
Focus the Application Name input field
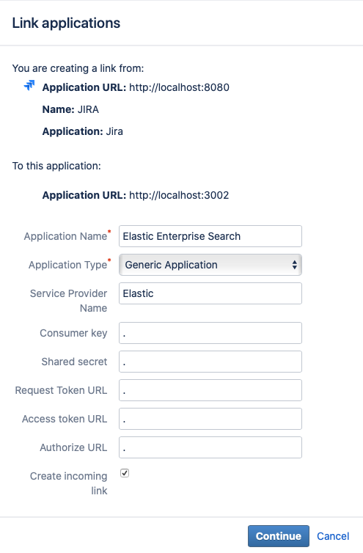pyautogui.click(x=210, y=236)
